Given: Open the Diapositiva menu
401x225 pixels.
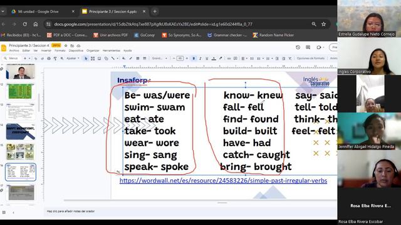Looking at the screenshot, I should [x=76, y=51].
